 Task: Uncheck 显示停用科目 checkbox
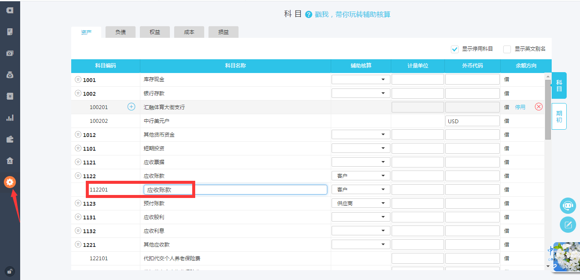point(455,49)
